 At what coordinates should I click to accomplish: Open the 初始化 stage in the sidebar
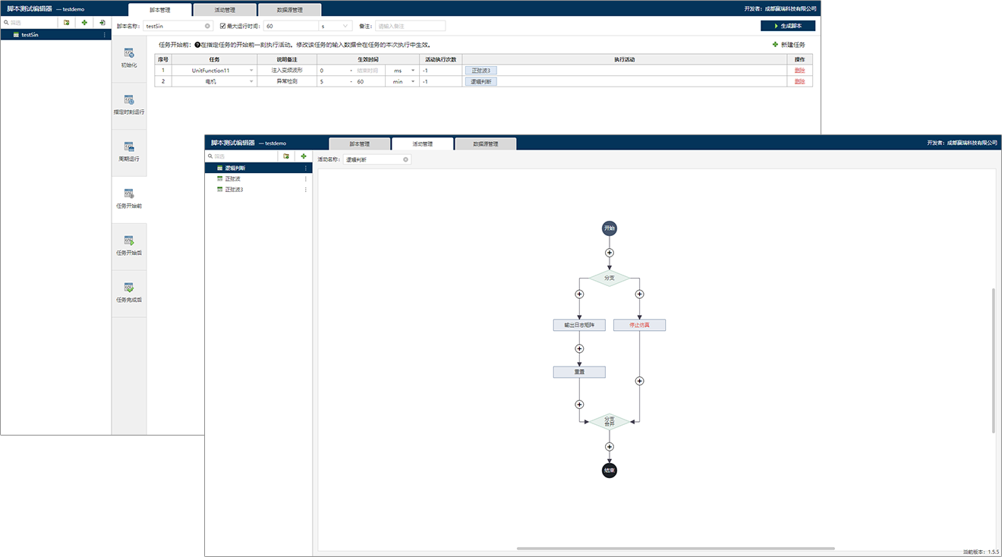tap(129, 57)
